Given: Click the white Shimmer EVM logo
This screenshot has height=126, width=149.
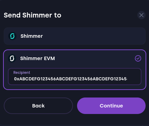Looking at the screenshot, I should (12, 58).
